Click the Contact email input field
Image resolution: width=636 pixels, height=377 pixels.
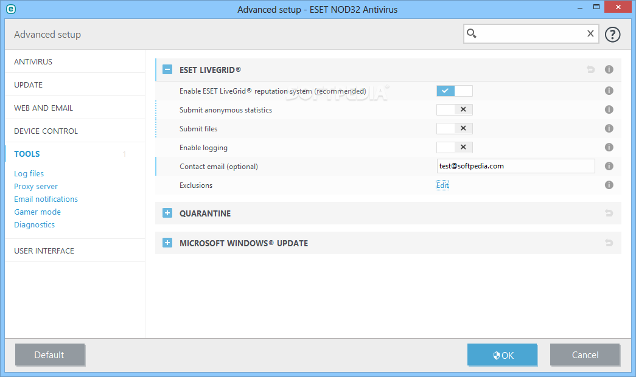tap(516, 166)
